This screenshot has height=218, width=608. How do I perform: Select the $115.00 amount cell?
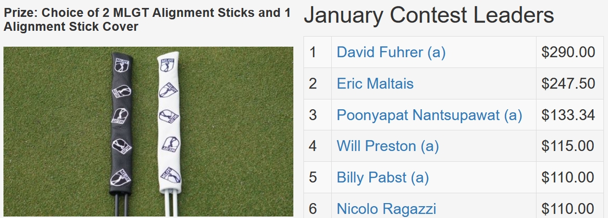tap(568, 146)
